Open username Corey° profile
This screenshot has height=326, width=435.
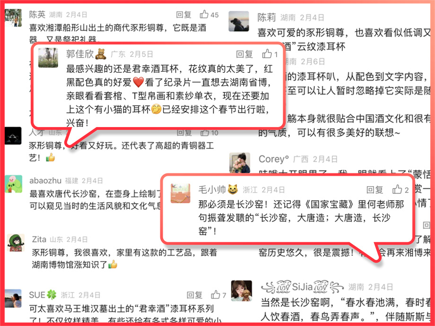click(x=274, y=159)
